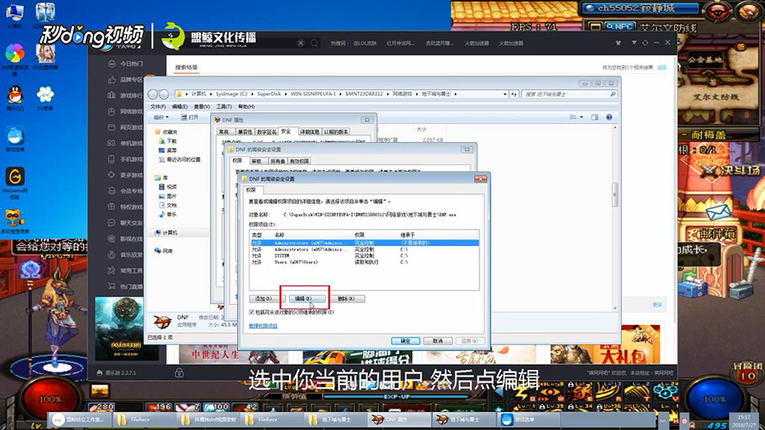The height and width of the screenshot is (430, 765).
Task: Select the highlighted Administrators permission entry
Action: (364, 243)
